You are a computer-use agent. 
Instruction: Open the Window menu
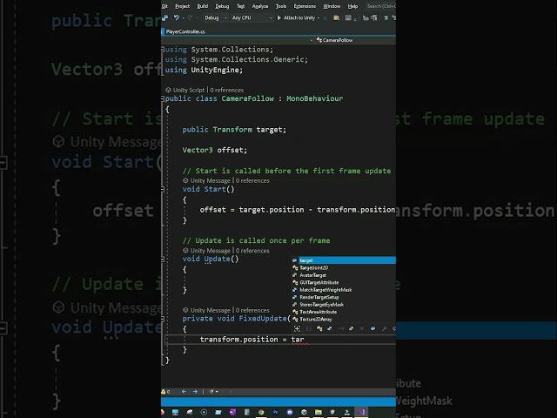point(332,6)
